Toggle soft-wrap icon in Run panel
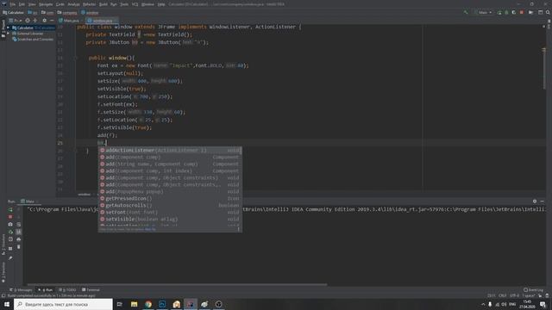The height and width of the screenshot is (310, 552). coord(19,224)
